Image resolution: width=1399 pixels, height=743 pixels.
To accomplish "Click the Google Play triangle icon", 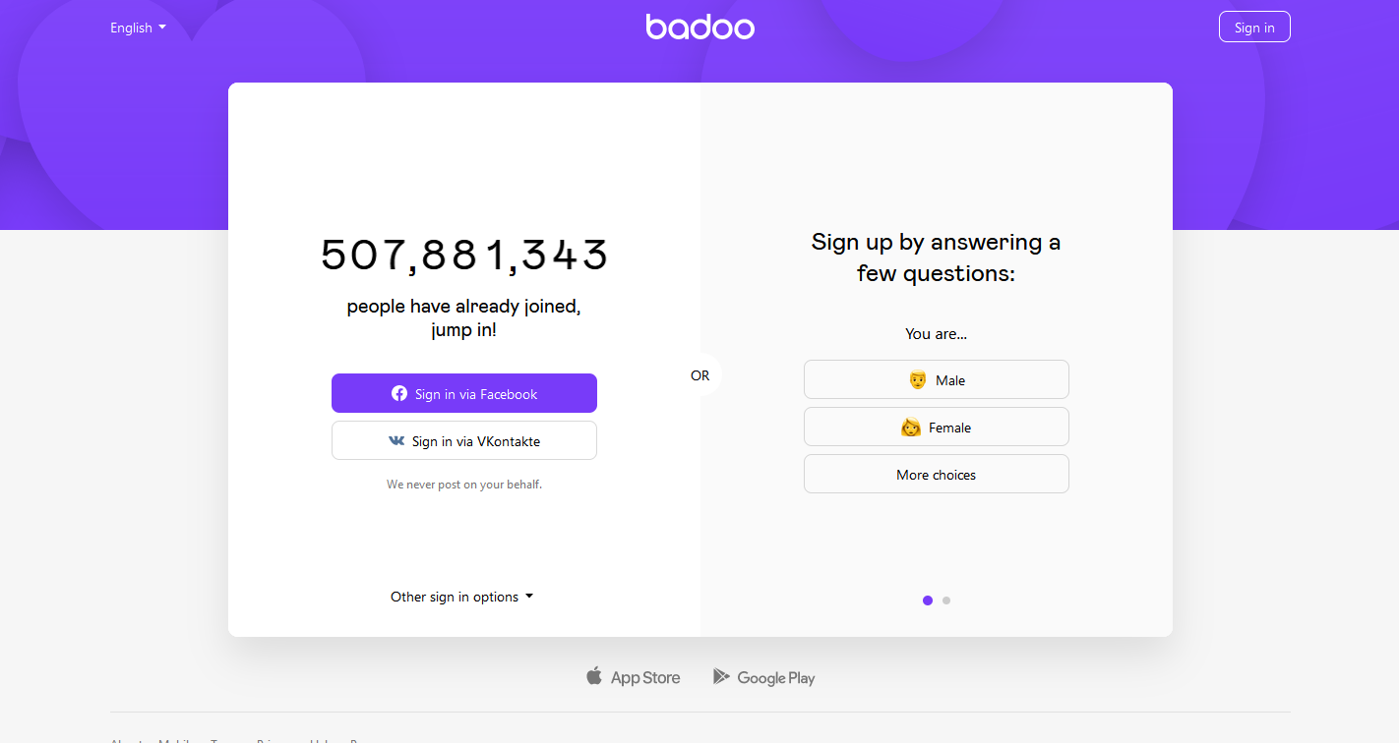I will [x=721, y=676].
